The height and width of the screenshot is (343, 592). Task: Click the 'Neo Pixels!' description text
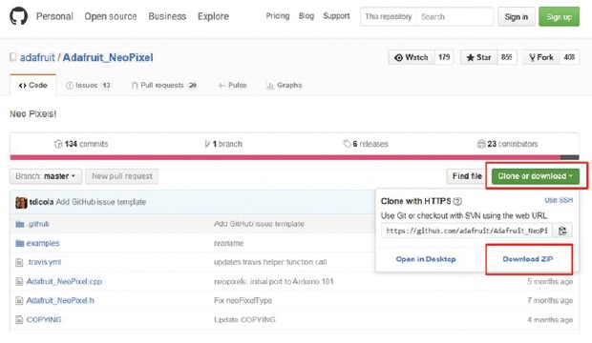click(x=33, y=113)
